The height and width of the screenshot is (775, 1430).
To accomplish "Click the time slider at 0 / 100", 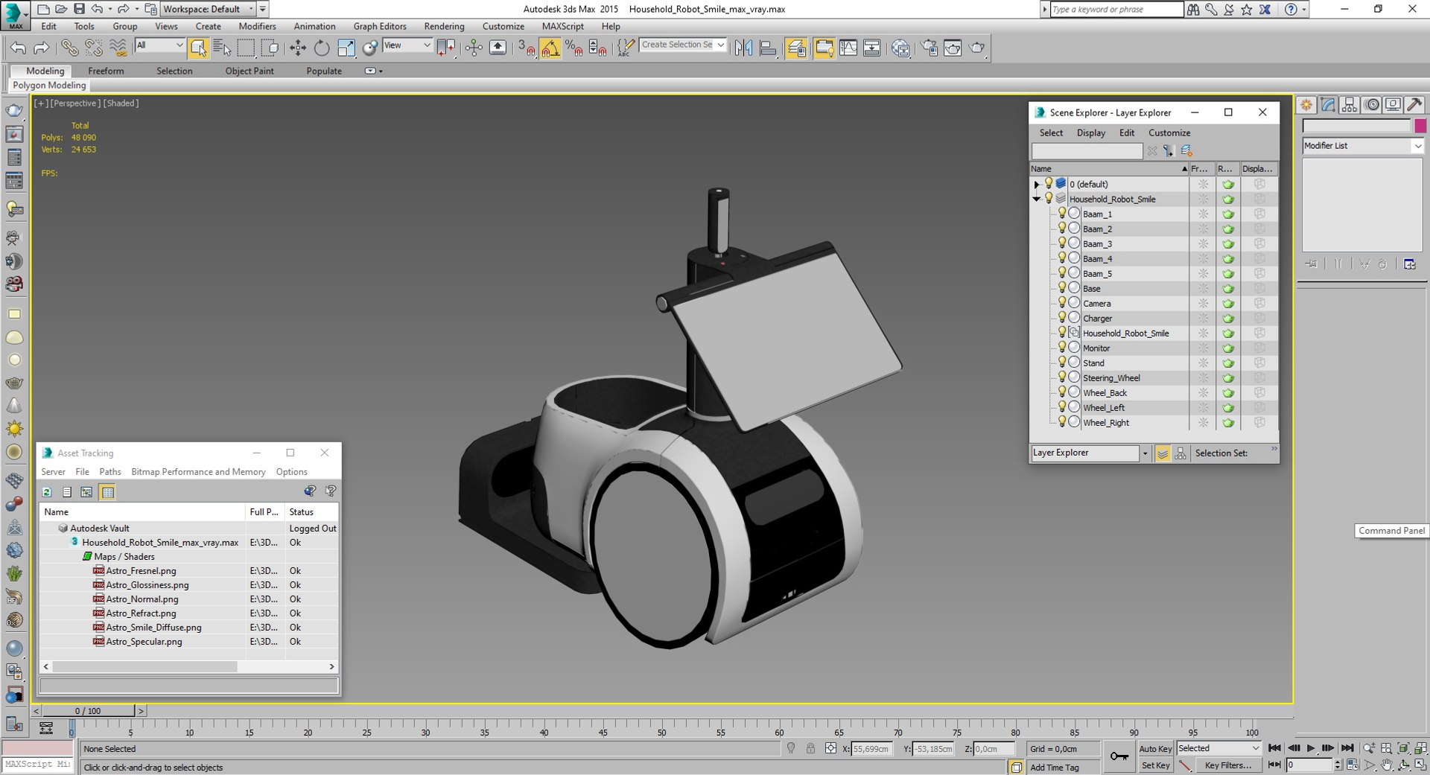I will pos(88,711).
